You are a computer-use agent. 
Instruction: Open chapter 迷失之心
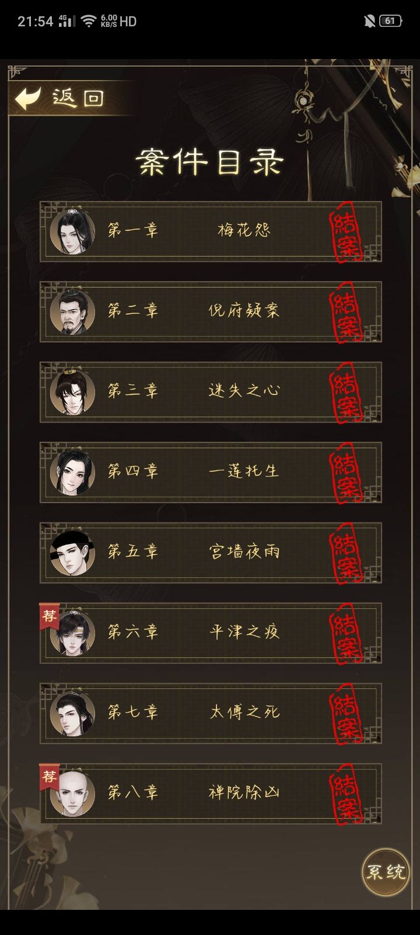211,392
